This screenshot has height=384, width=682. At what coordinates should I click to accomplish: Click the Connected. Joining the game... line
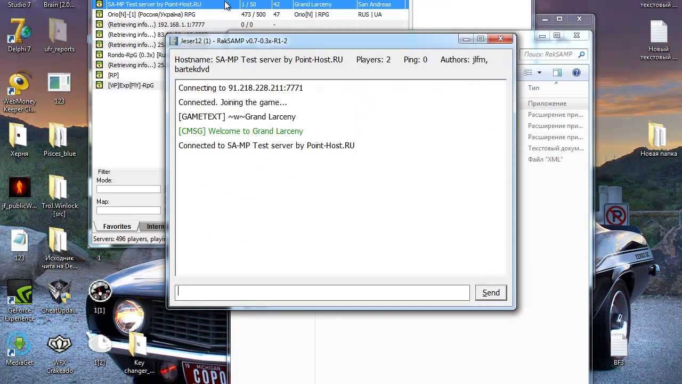tap(233, 102)
